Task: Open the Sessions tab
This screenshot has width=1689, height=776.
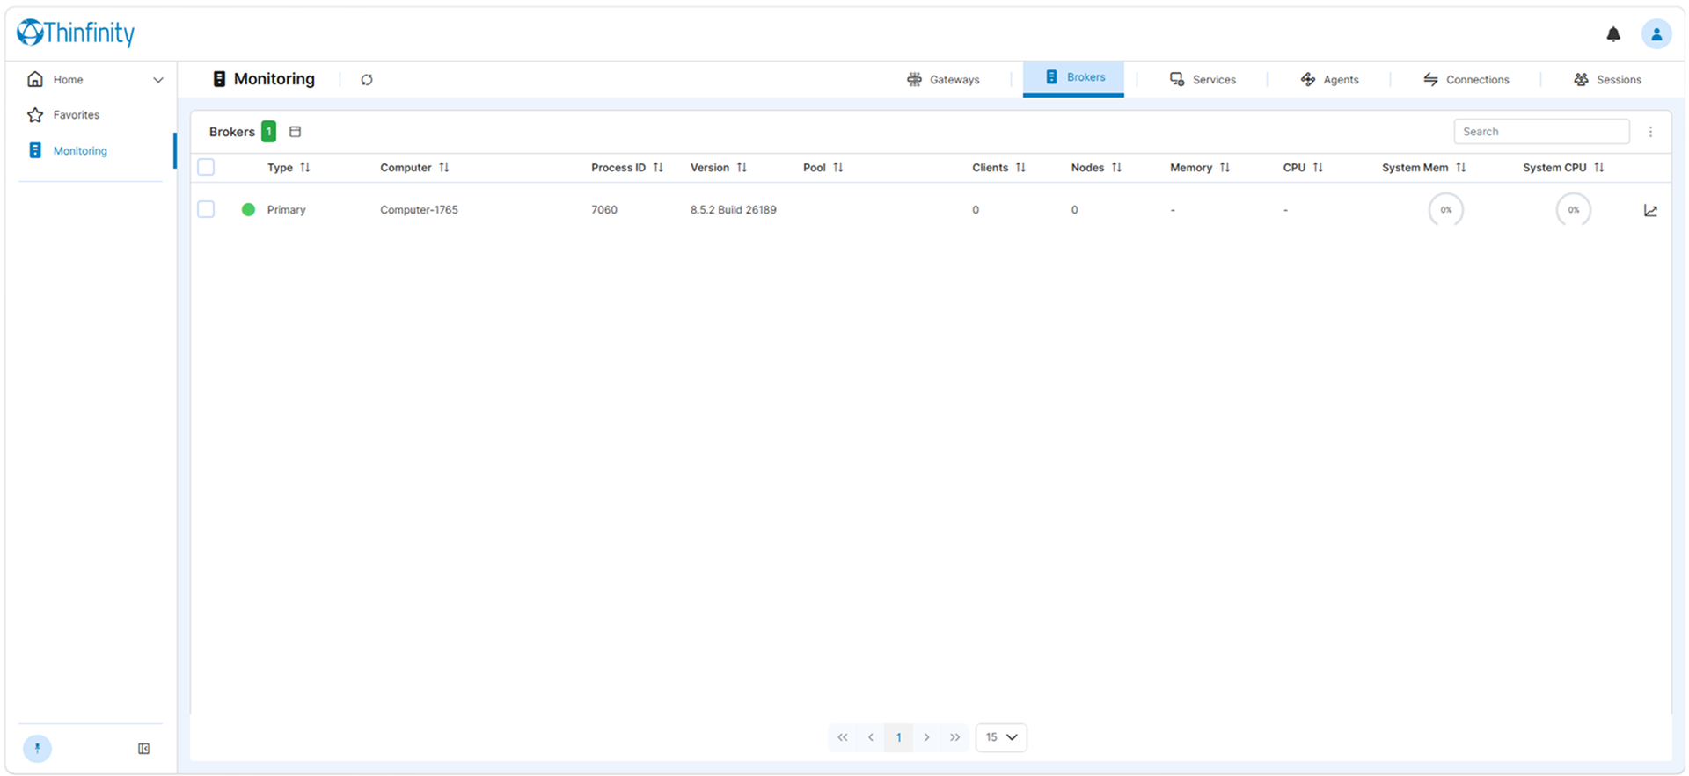Action: pyautogui.click(x=1607, y=80)
